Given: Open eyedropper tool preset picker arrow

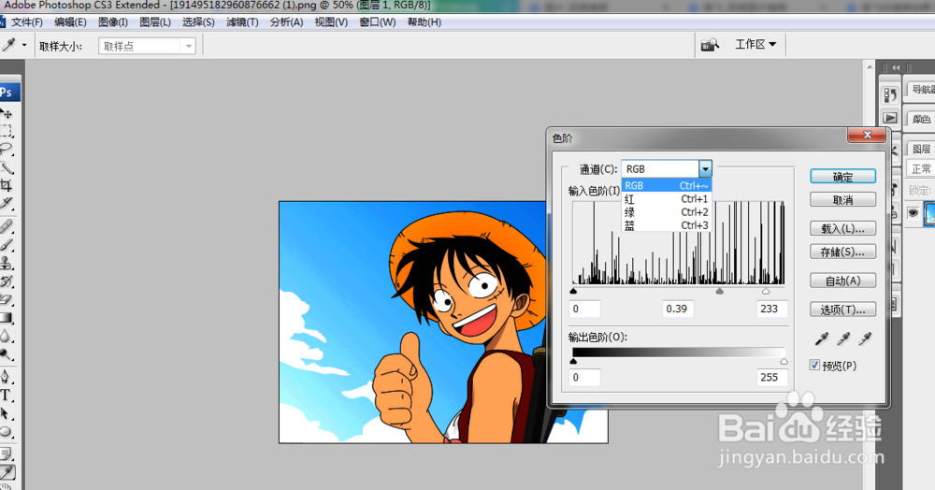Looking at the screenshot, I should tap(24, 45).
